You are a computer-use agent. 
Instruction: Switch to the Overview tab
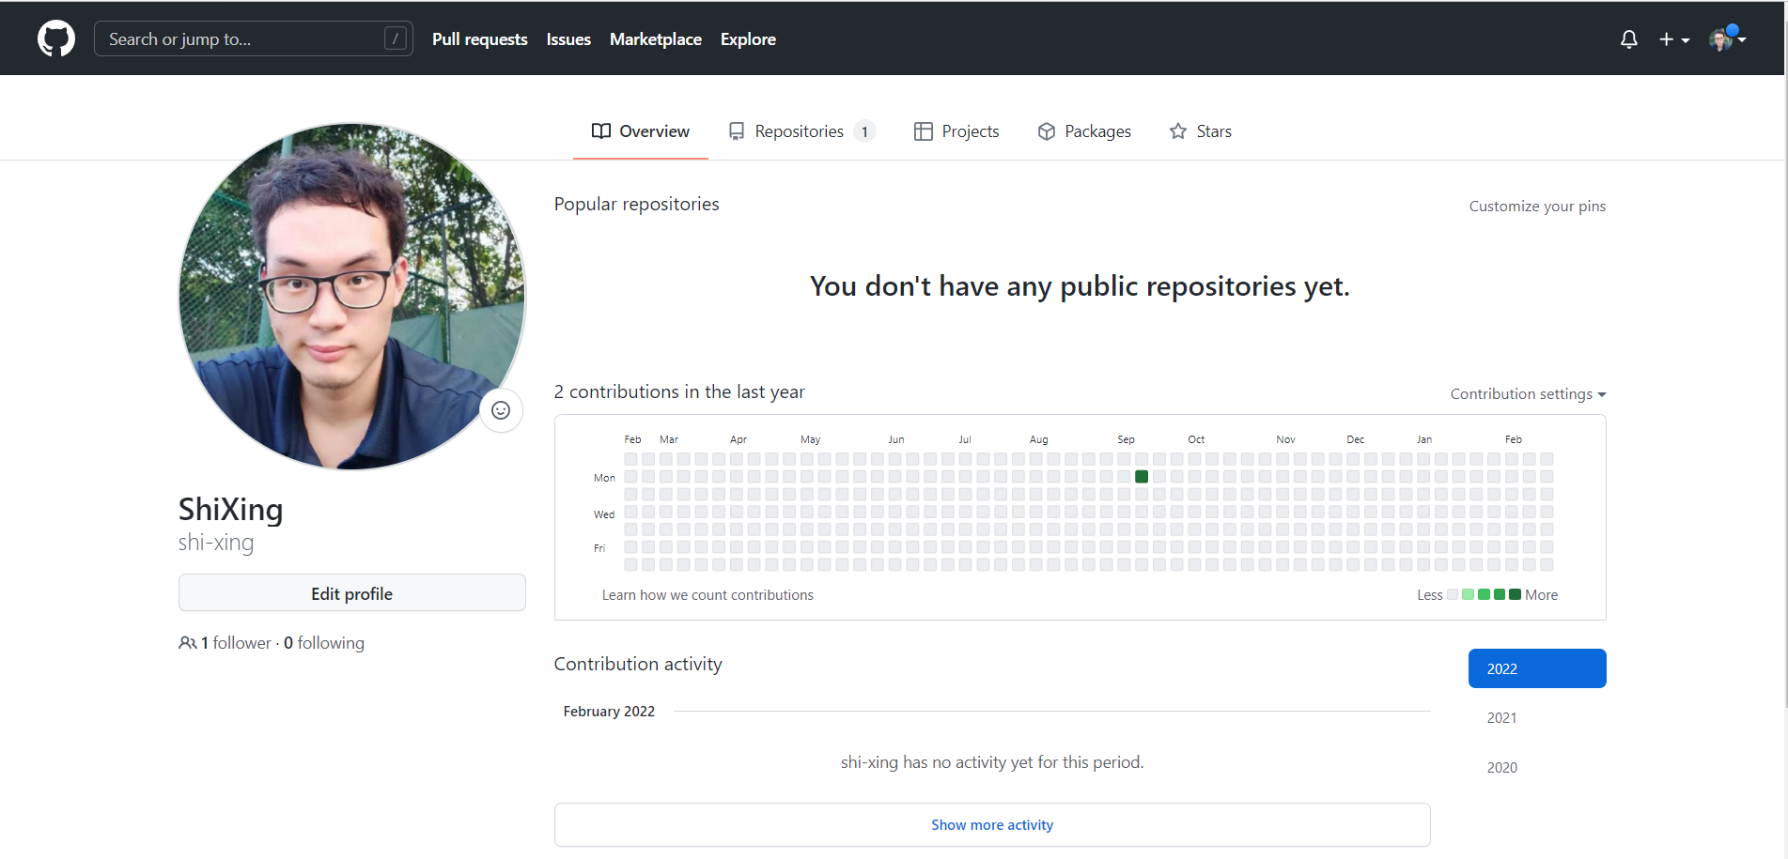point(640,131)
